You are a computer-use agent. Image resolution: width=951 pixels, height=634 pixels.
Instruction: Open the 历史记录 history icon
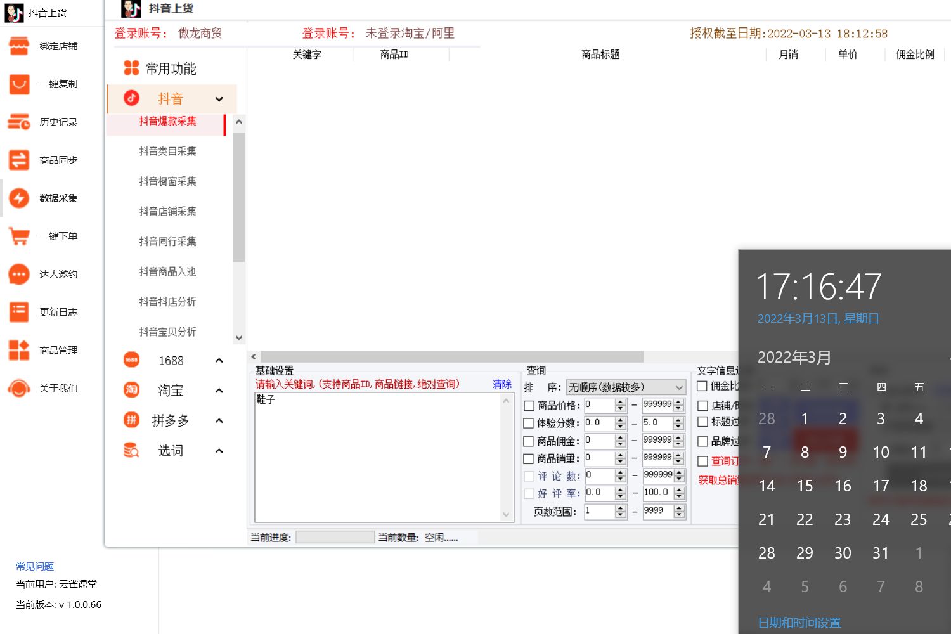(19, 122)
